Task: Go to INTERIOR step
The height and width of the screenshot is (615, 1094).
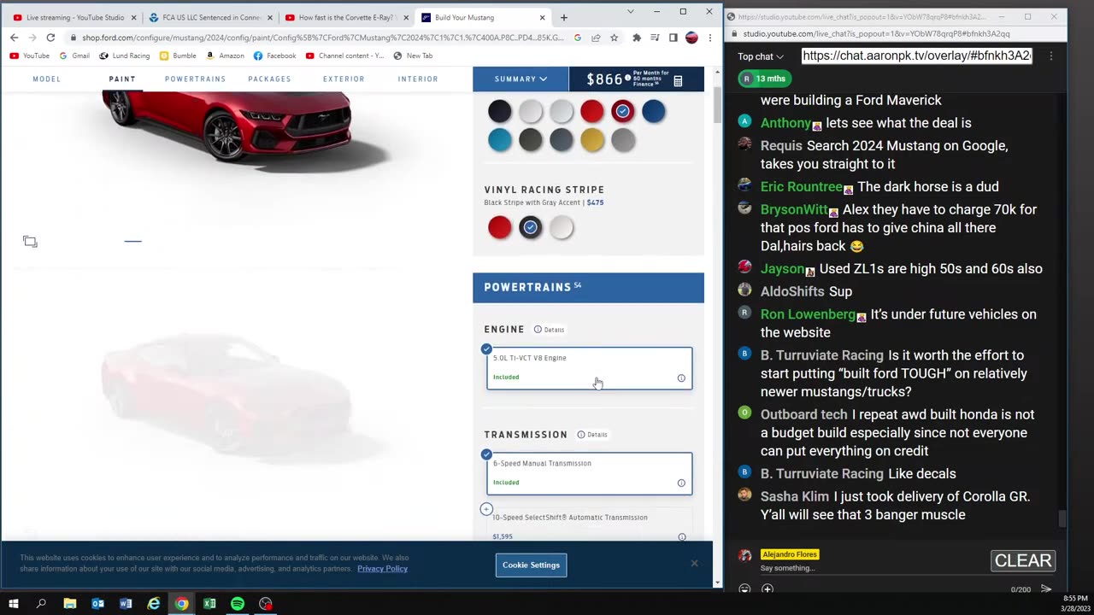Action: coord(418,79)
